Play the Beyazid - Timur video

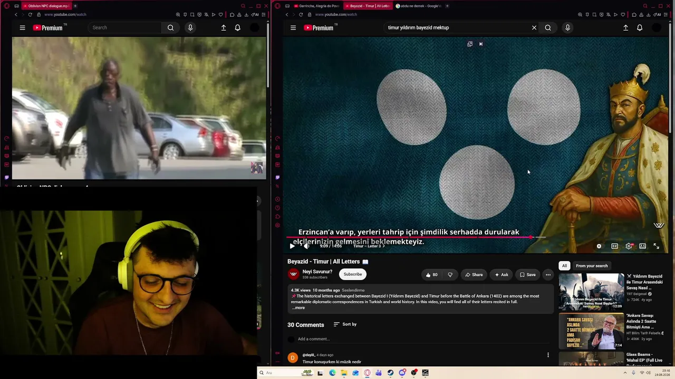(x=292, y=246)
